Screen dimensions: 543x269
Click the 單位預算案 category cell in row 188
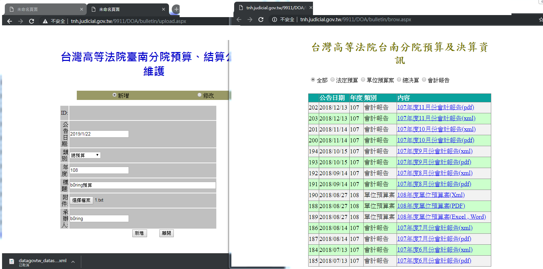coord(379,206)
